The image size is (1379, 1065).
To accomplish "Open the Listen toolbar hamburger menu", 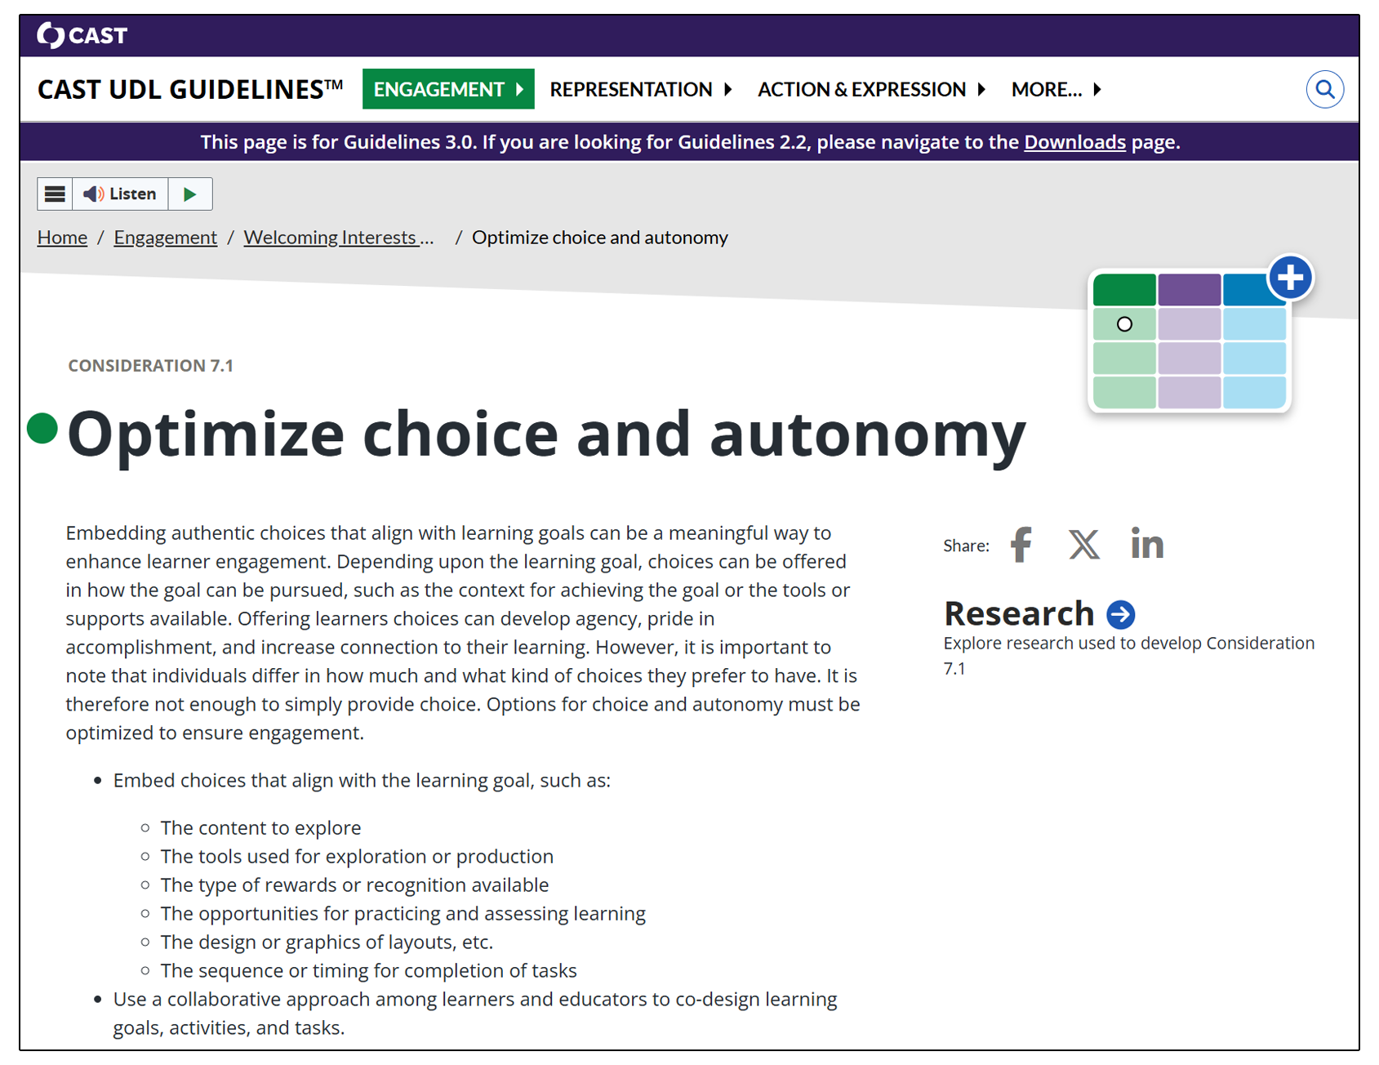I will [x=55, y=194].
